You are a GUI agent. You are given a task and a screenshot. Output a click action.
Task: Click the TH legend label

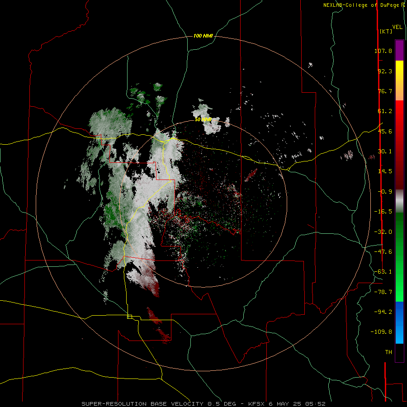[x=388, y=352]
